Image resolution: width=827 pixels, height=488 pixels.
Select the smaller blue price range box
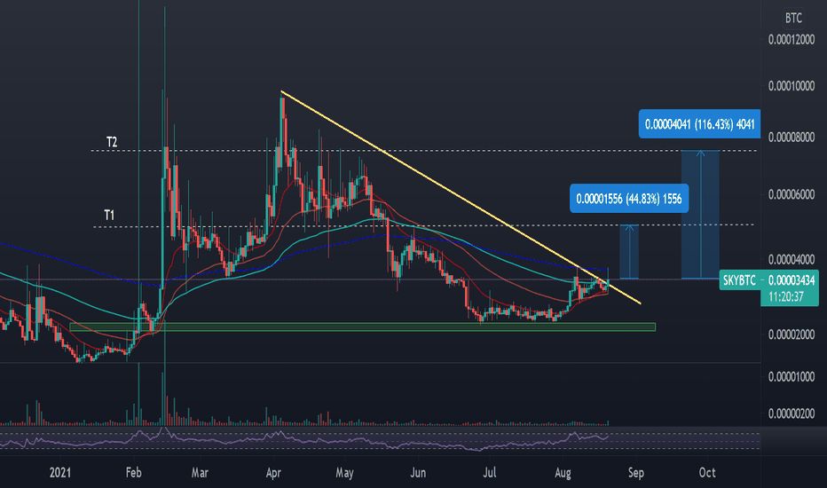pyautogui.click(x=629, y=252)
